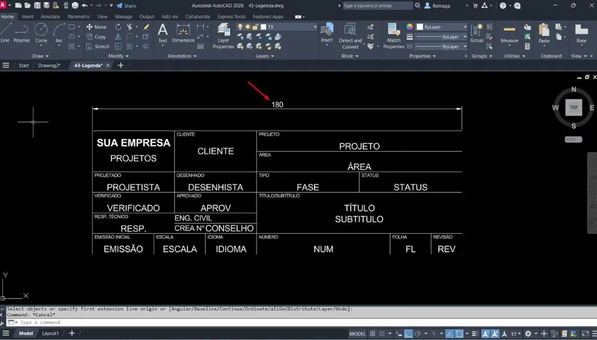Click the Share button
Screen dimensions: 597x340
(x=126, y=6)
